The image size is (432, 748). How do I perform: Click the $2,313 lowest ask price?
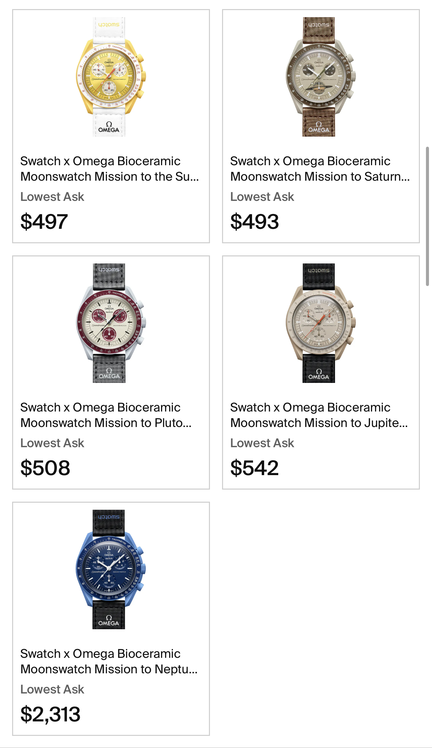point(50,714)
